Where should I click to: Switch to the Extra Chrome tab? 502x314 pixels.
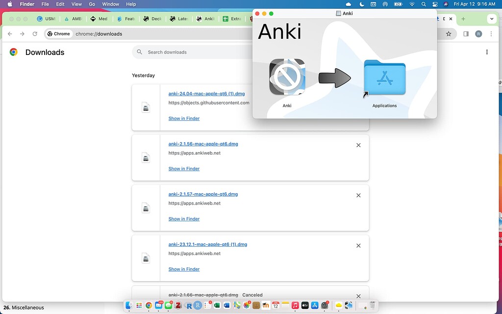(x=232, y=19)
